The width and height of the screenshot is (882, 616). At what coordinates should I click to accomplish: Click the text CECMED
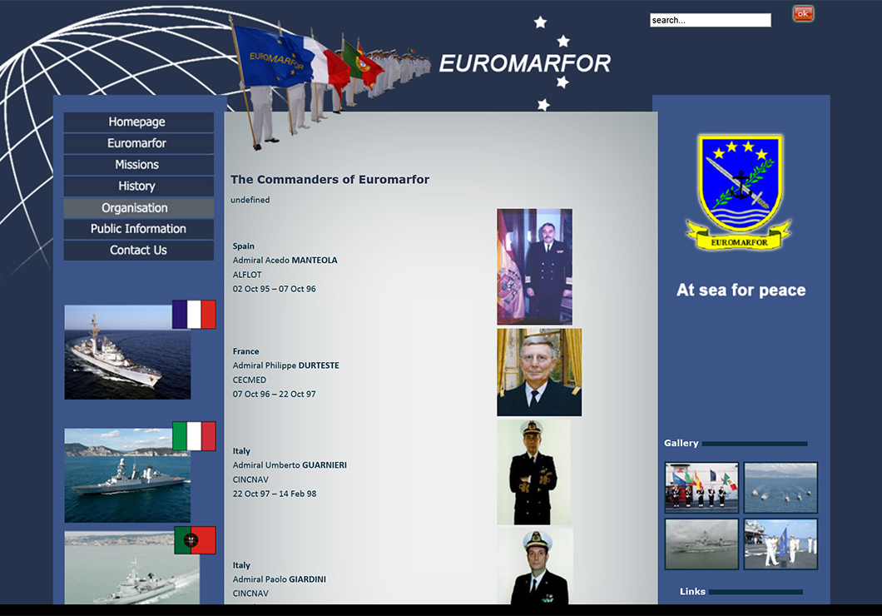point(250,380)
